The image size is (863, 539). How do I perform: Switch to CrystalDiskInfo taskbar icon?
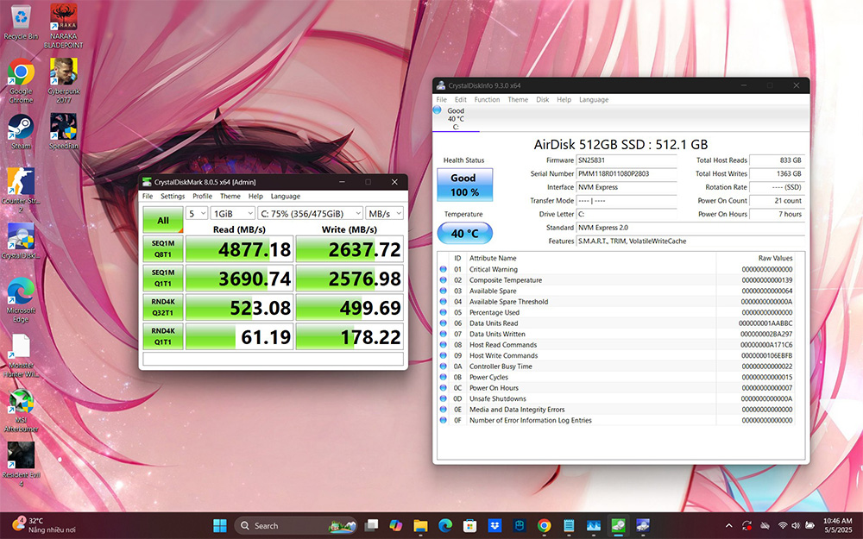[x=643, y=526]
